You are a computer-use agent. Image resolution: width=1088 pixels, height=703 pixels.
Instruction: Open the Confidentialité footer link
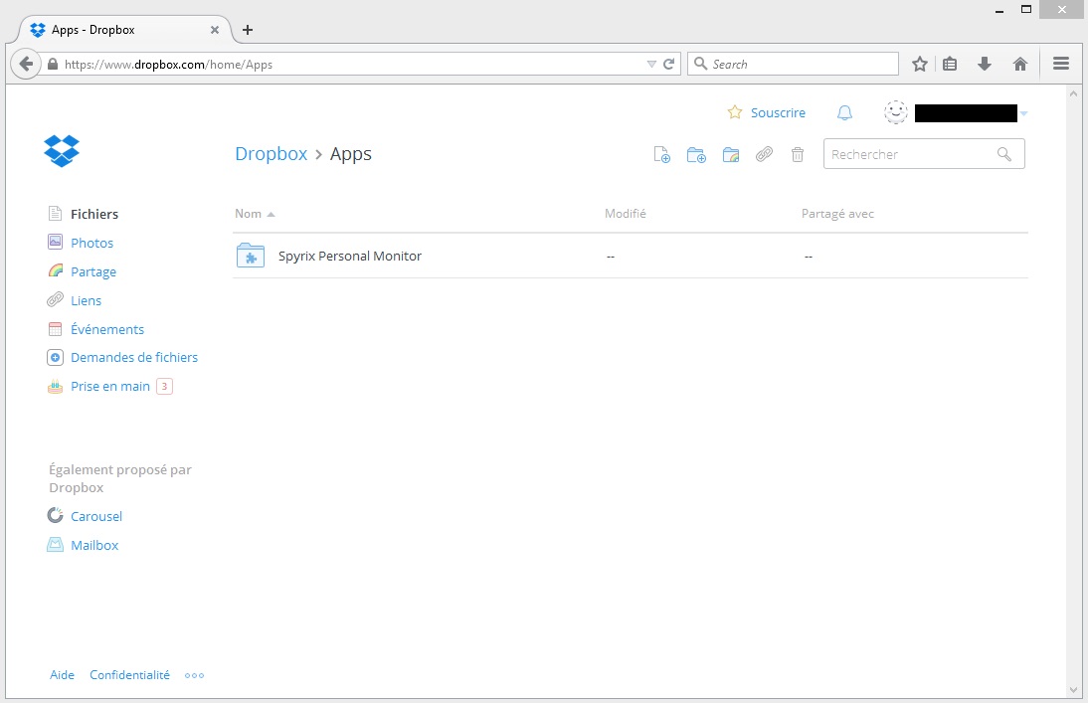(129, 674)
